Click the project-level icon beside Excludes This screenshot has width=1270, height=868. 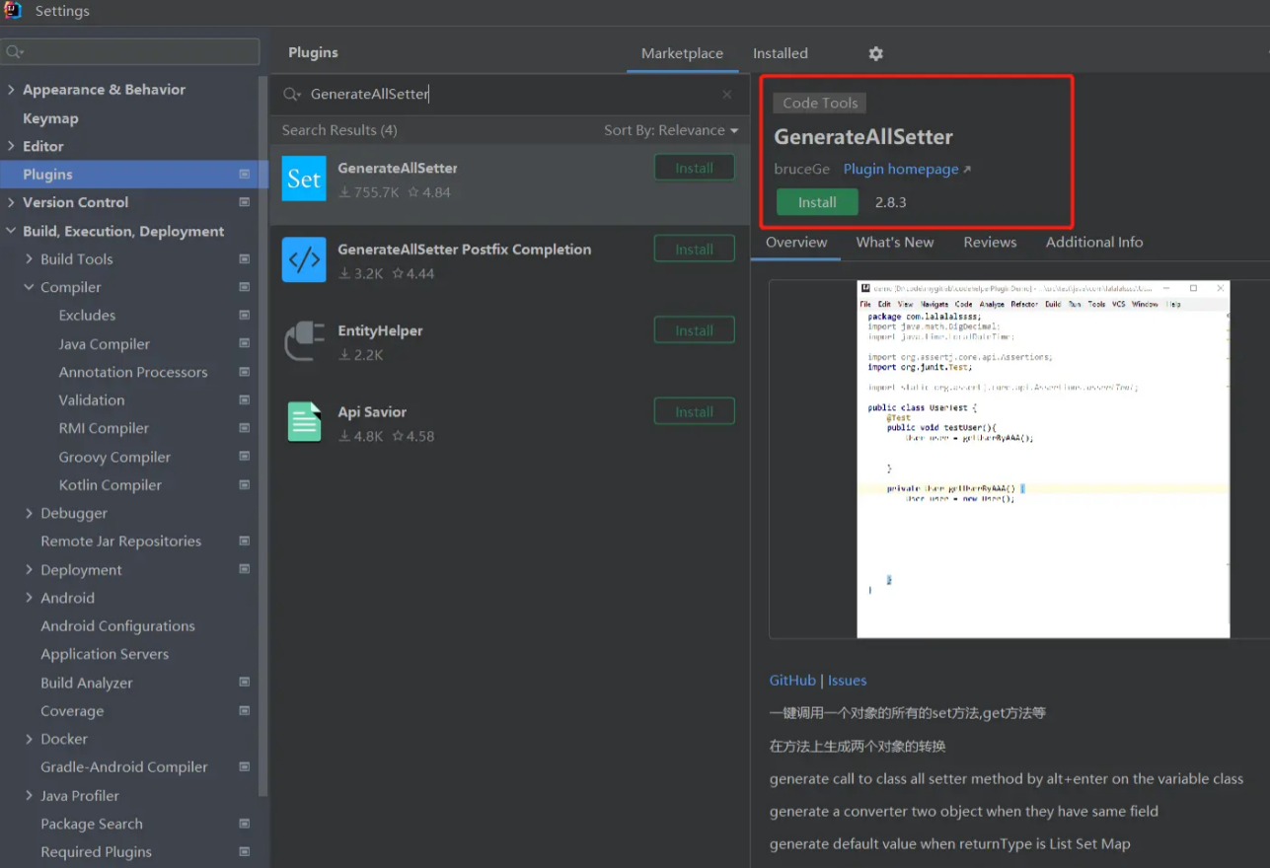click(245, 316)
